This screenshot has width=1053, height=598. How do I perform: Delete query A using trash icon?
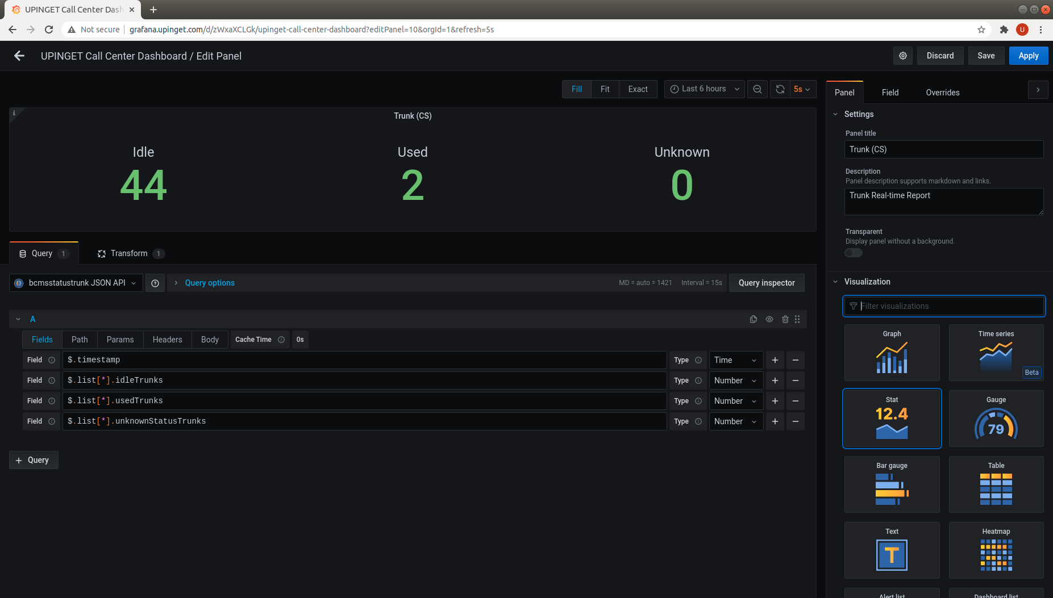785,319
